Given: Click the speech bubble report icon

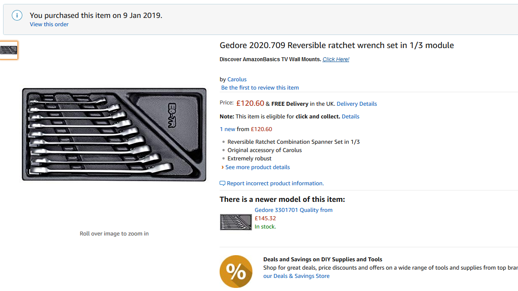Looking at the screenshot, I should (222, 184).
